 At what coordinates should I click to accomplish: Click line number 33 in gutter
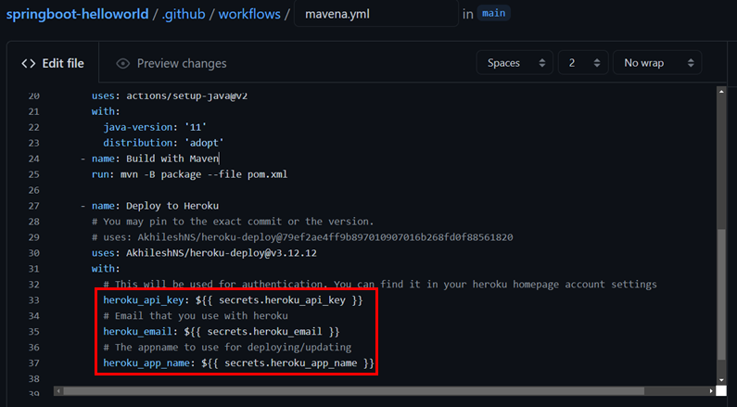[x=33, y=299]
